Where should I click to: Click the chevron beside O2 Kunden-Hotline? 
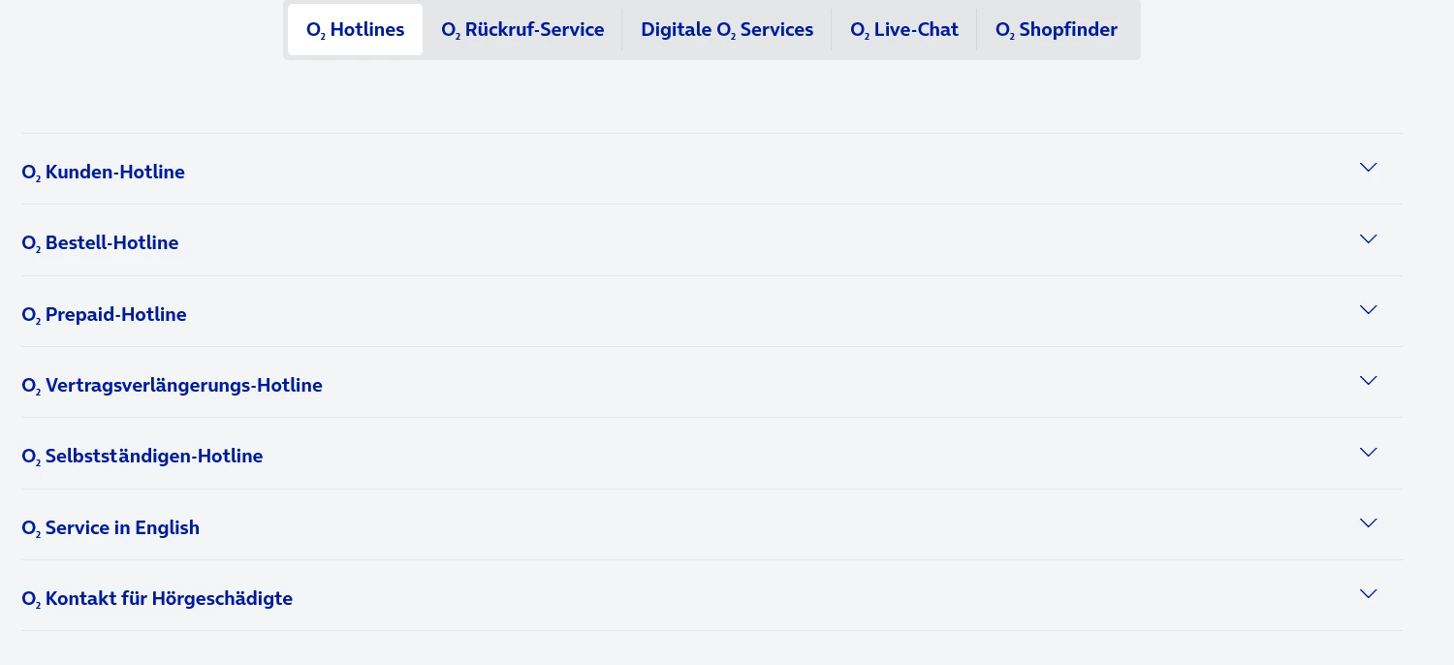pyautogui.click(x=1368, y=168)
